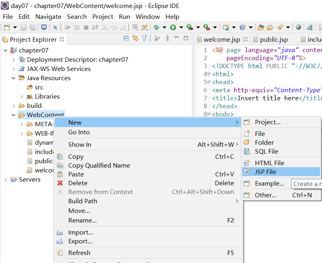Click the Save toolbar icon
This screenshot has height=263, width=322.
(23, 27)
